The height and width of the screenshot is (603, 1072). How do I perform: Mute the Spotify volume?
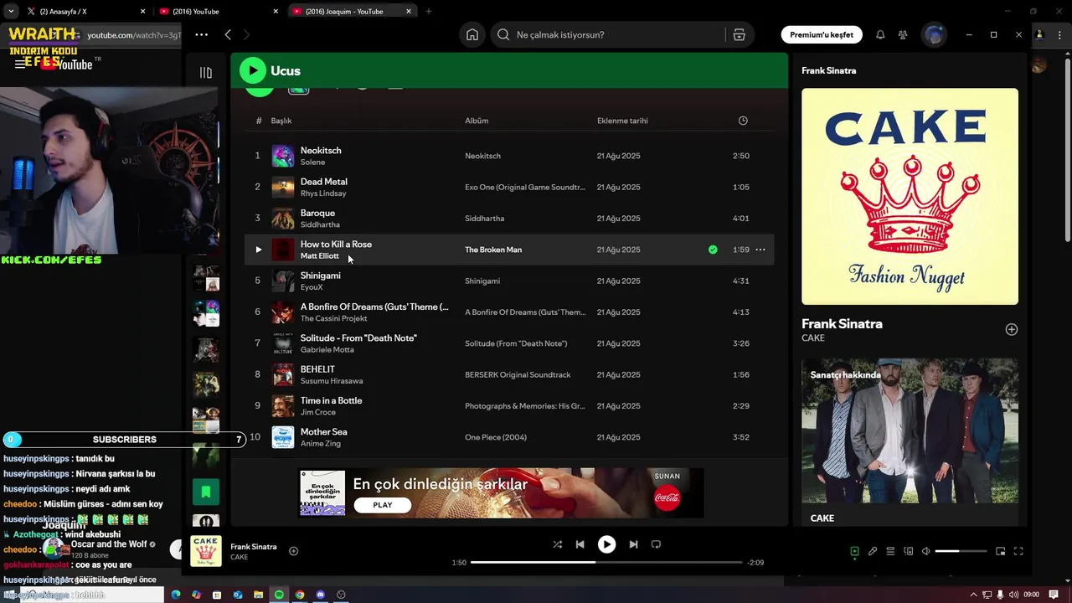click(x=925, y=551)
